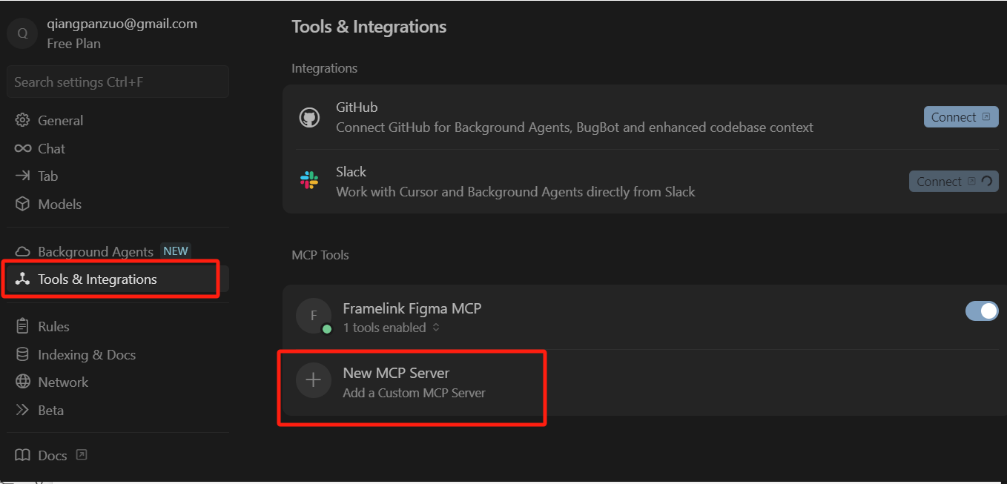This screenshot has width=1007, height=484.
Task: Expand the 1 tools enabled list
Action: point(392,328)
